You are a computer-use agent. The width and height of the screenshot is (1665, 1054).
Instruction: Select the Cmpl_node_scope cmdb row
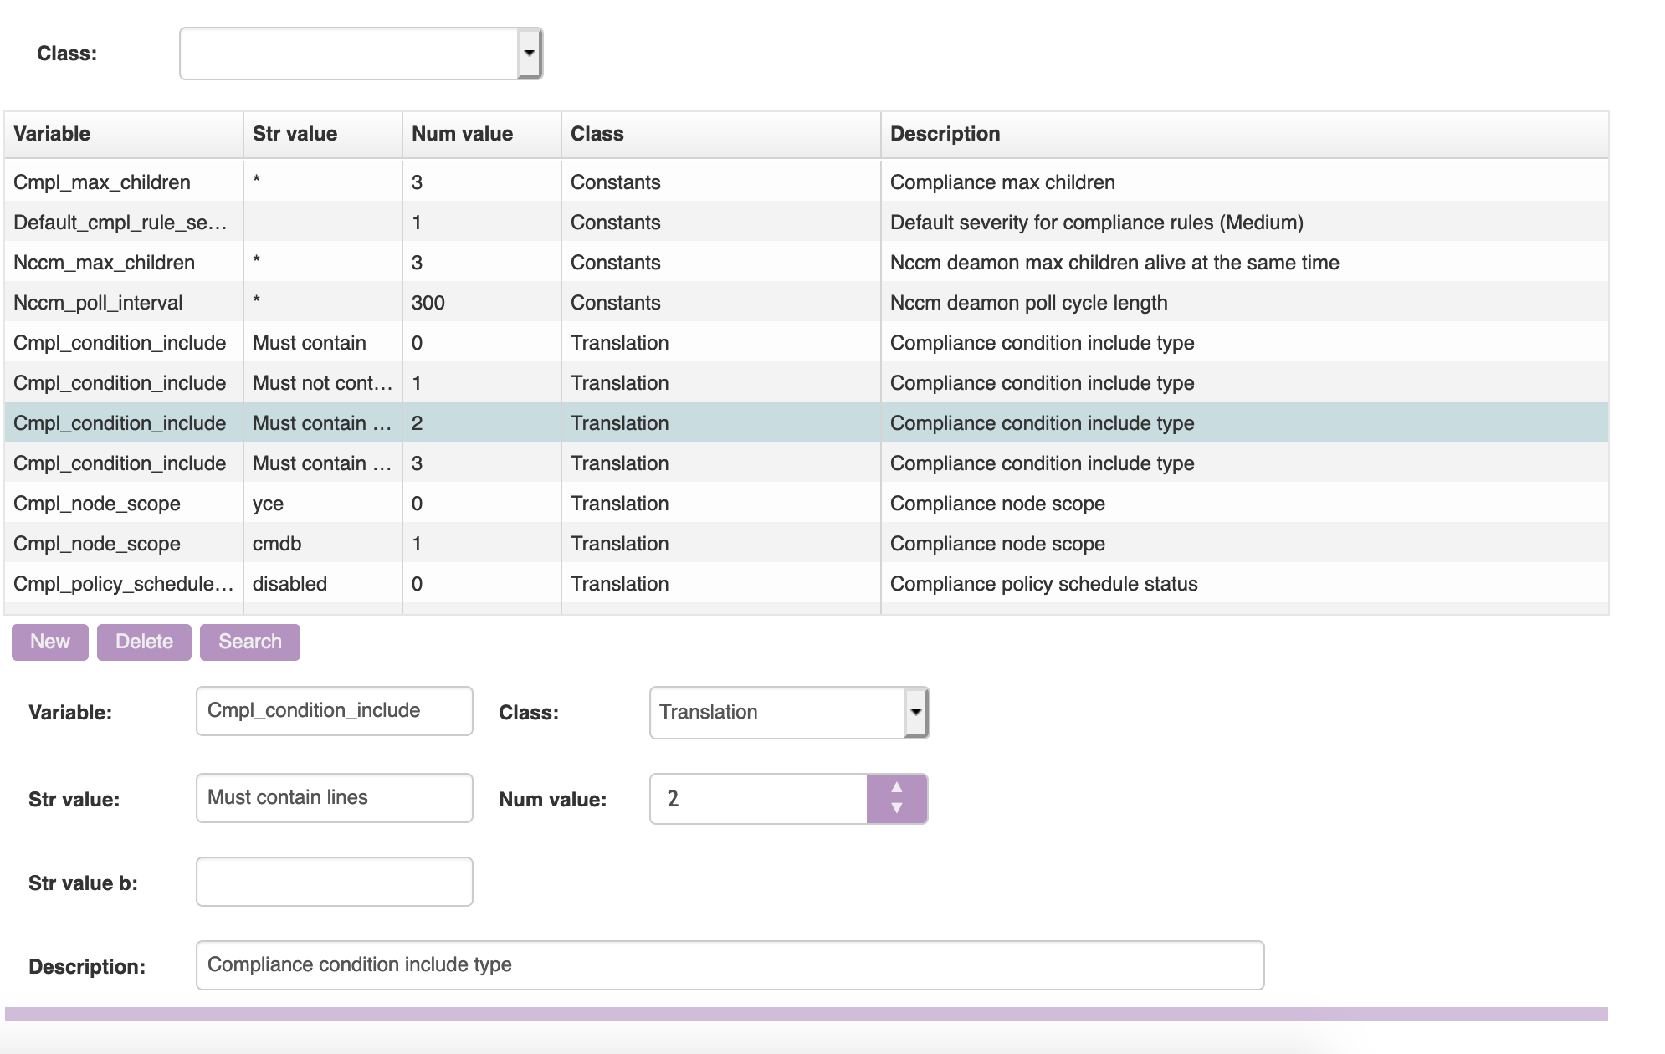click(97, 544)
